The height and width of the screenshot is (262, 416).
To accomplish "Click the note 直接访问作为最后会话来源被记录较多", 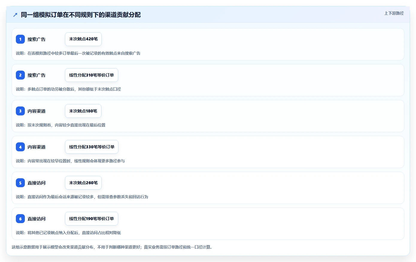I will [x=82, y=197].
